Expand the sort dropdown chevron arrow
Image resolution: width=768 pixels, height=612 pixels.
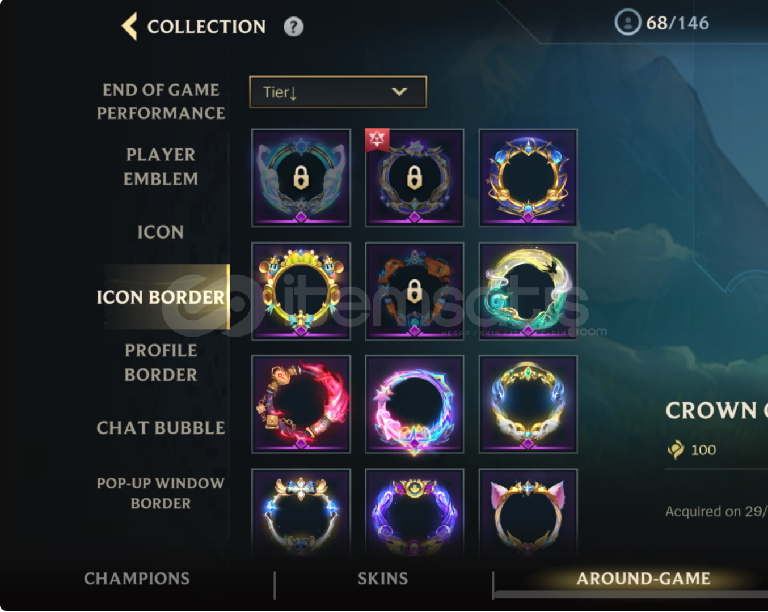399,92
